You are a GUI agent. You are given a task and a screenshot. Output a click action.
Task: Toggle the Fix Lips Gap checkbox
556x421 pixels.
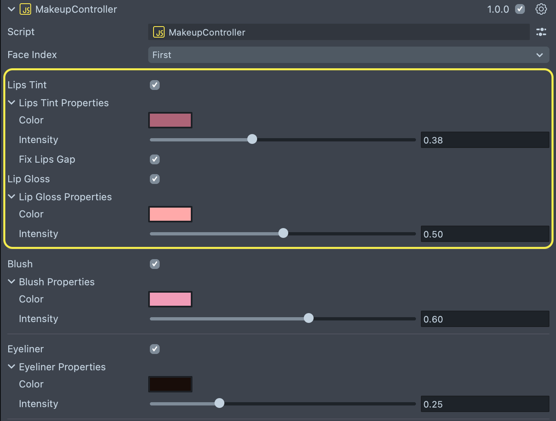tap(155, 159)
